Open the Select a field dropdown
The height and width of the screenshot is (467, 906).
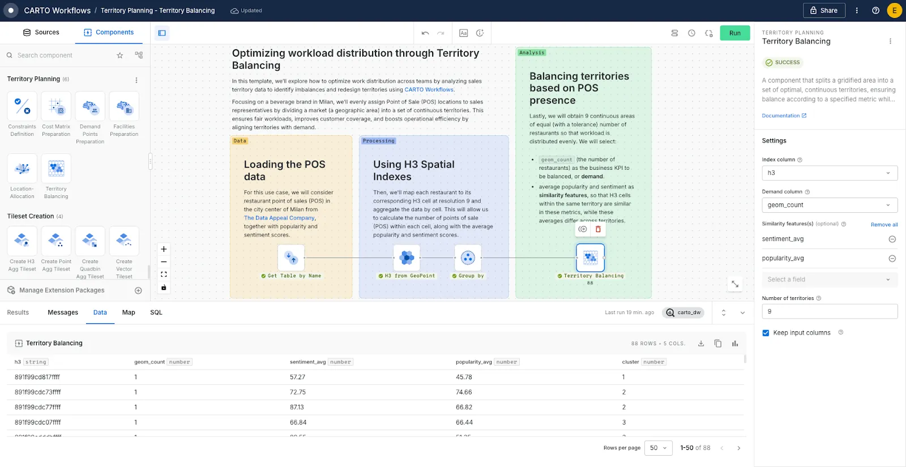pos(830,280)
